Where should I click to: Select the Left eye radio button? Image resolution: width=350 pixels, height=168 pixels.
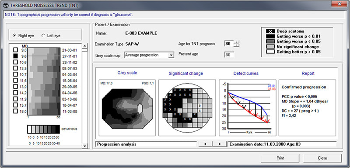coord(43,35)
